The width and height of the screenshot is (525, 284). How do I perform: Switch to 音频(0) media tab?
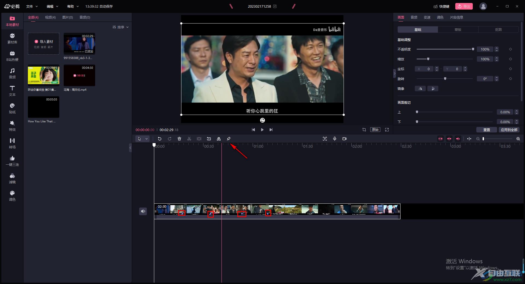tap(85, 17)
